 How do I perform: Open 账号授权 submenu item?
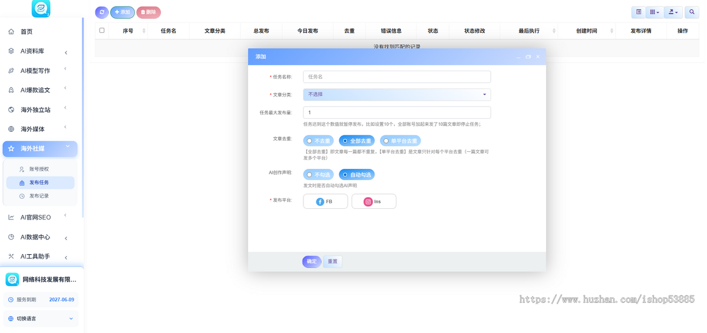(x=40, y=169)
